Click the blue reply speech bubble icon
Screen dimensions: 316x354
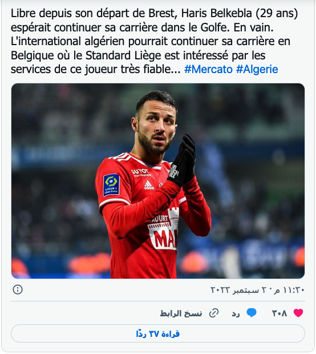tap(252, 313)
